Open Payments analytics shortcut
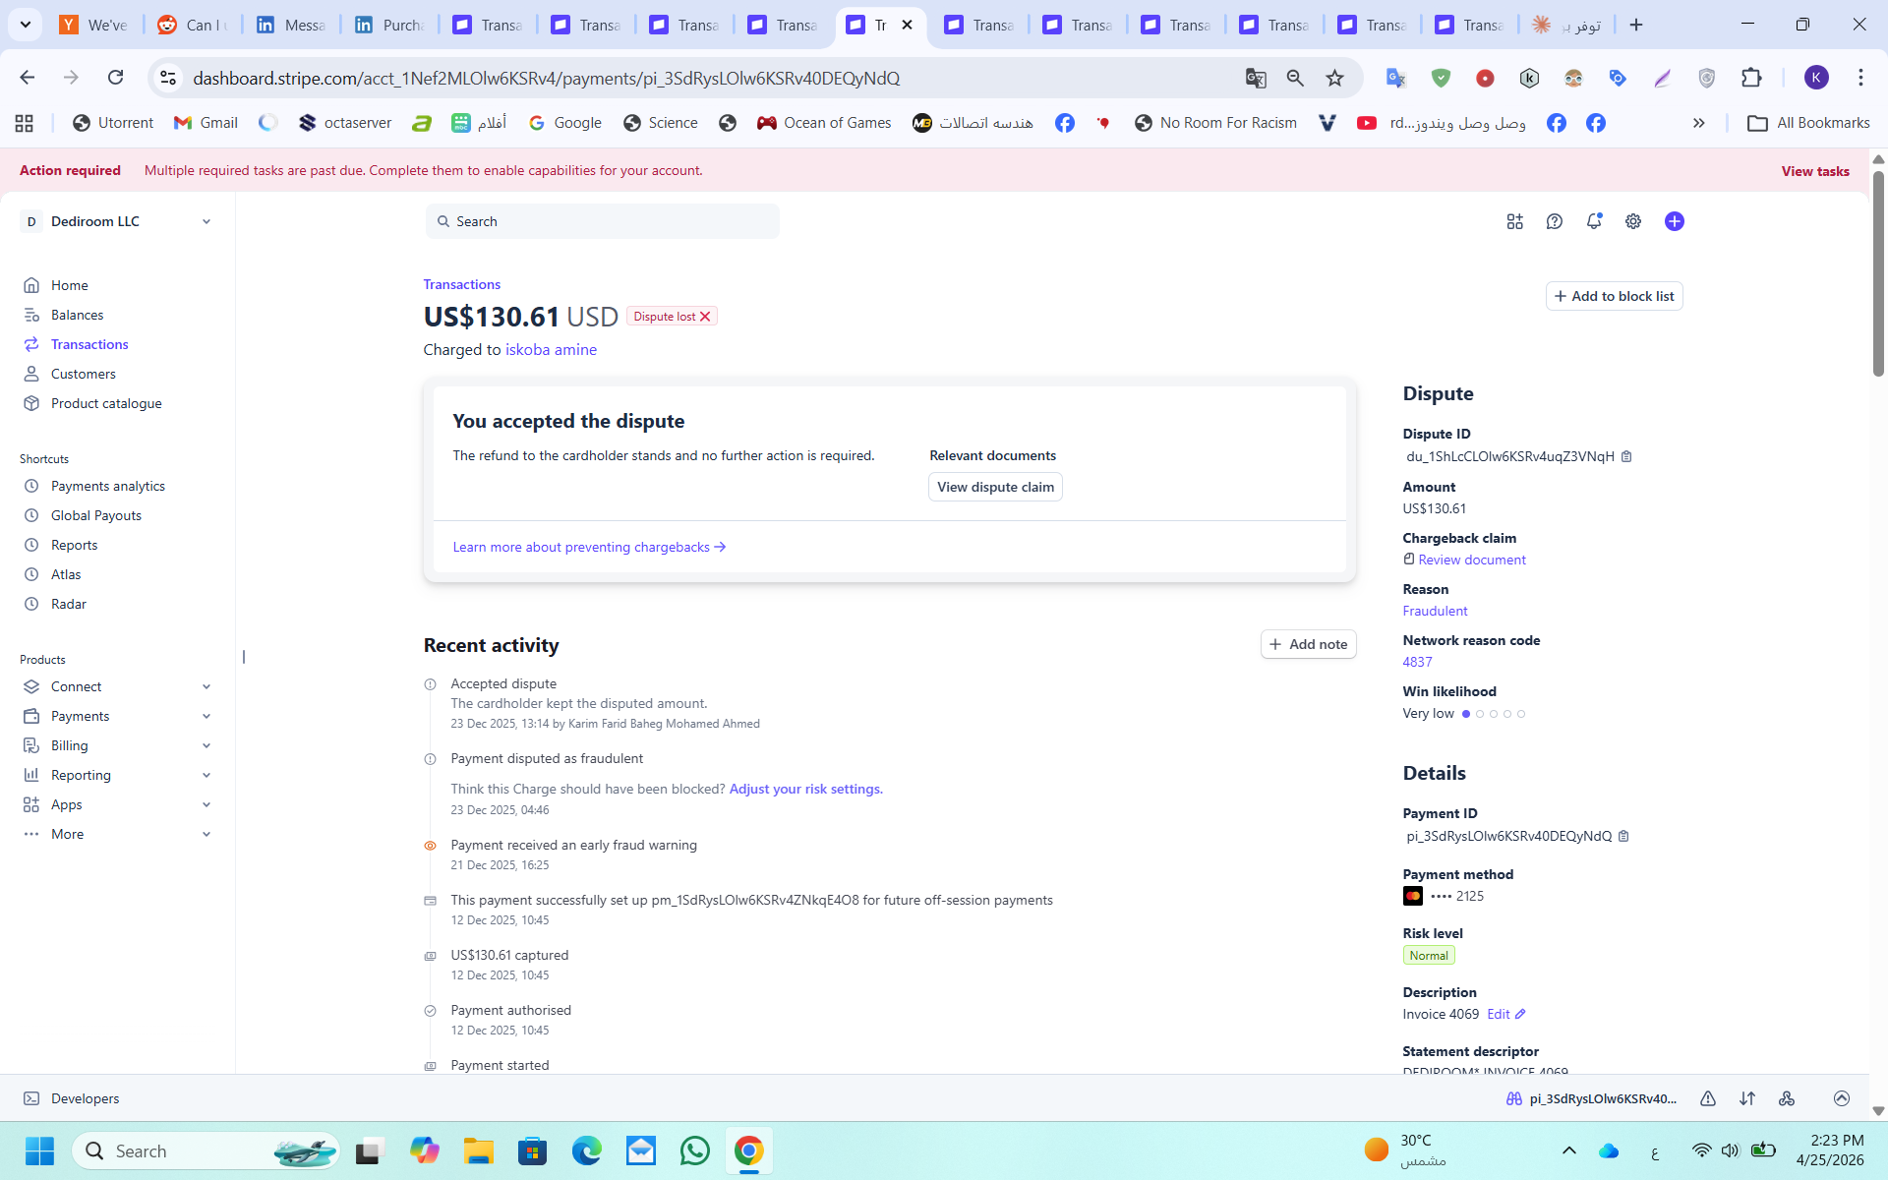This screenshot has height=1180, width=1888. point(94,486)
